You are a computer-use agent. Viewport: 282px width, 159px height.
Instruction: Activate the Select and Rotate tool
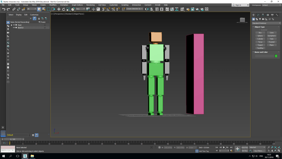click(x=64, y=9)
